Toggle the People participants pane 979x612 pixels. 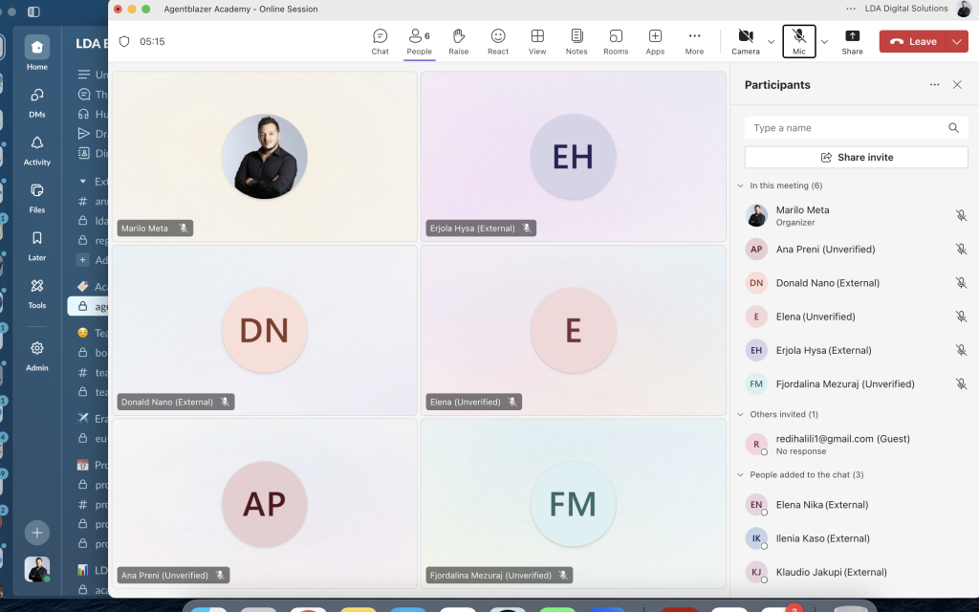419,41
